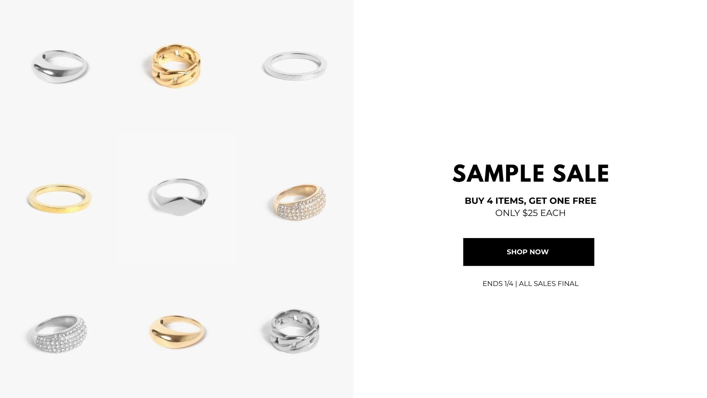Select the gold dome ring

tap(177, 332)
